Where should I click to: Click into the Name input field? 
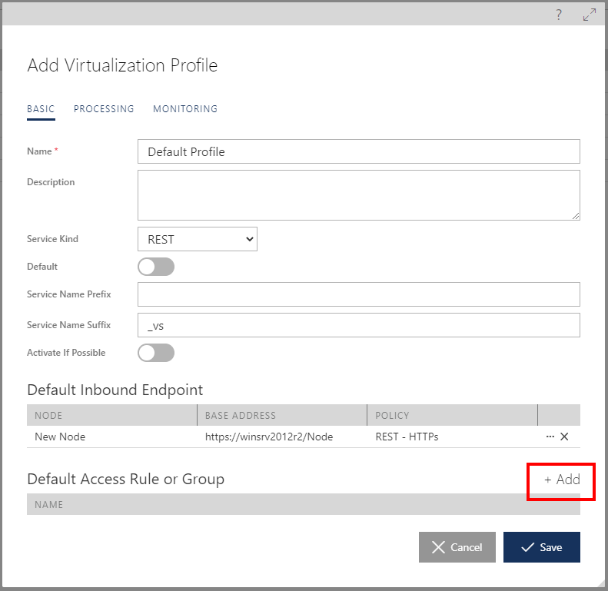pos(358,151)
